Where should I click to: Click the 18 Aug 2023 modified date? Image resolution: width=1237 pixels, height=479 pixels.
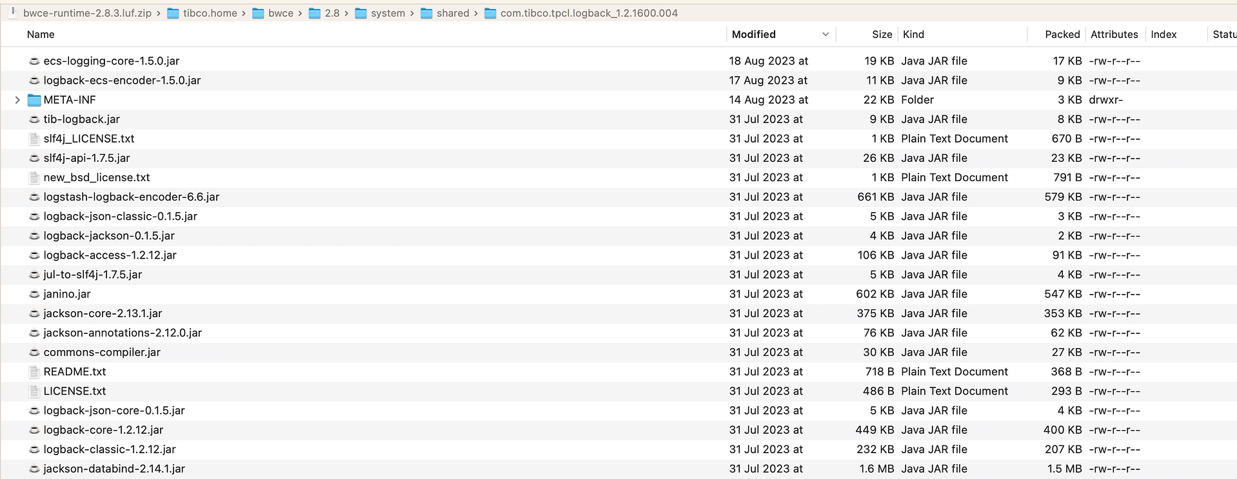pos(769,61)
